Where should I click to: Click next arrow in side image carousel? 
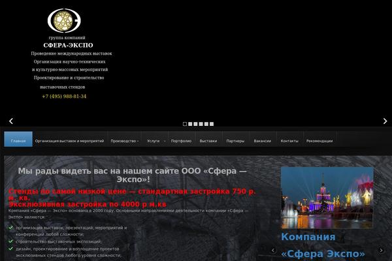(382, 251)
